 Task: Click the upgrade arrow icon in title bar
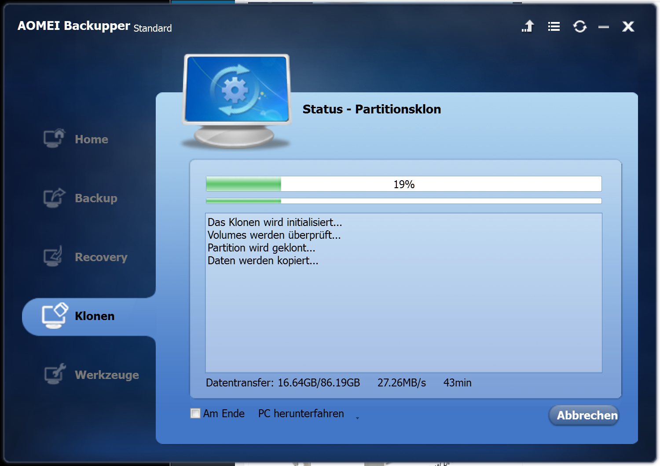tap(528, 26)
